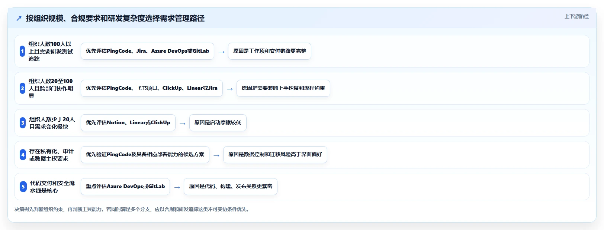
Task: Click the 上下游路径 label at top right
Action: coord(576,16)
